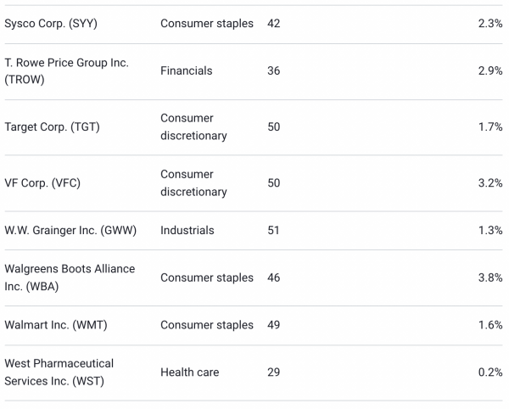Viewport: 509px width, 409px height.
Task: Select Walgreens Boots Alliance Inc. (WBA)
Action: (x=70, y=277)
